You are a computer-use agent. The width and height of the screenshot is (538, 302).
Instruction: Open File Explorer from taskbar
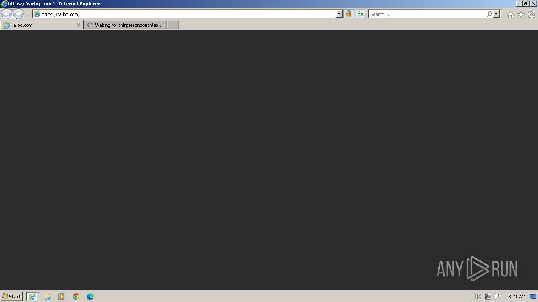point(47,297)
